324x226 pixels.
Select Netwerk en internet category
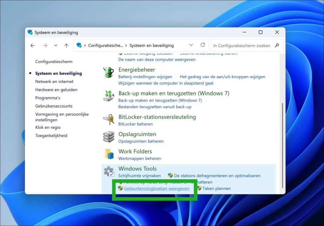pyautogui.click(x=54, y=81)
